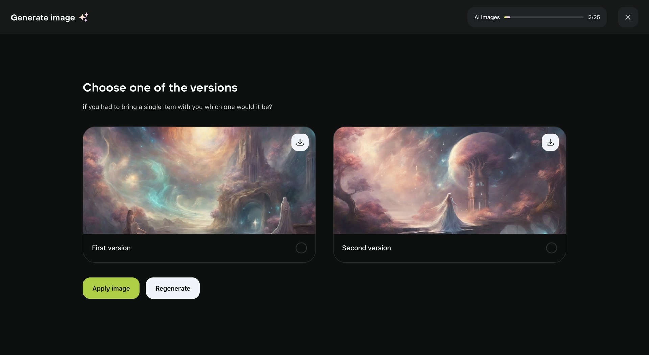649x355 pixels.
Task: Open the First version image card
Action: pos(199,181)
